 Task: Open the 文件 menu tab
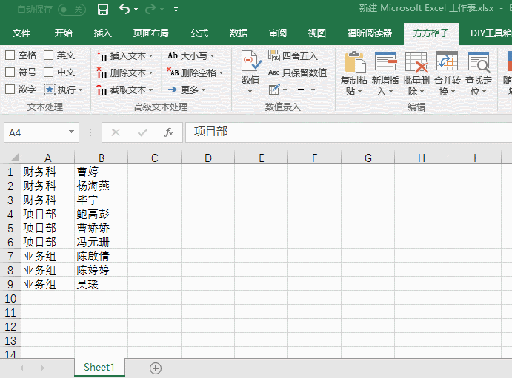(21, 33)
